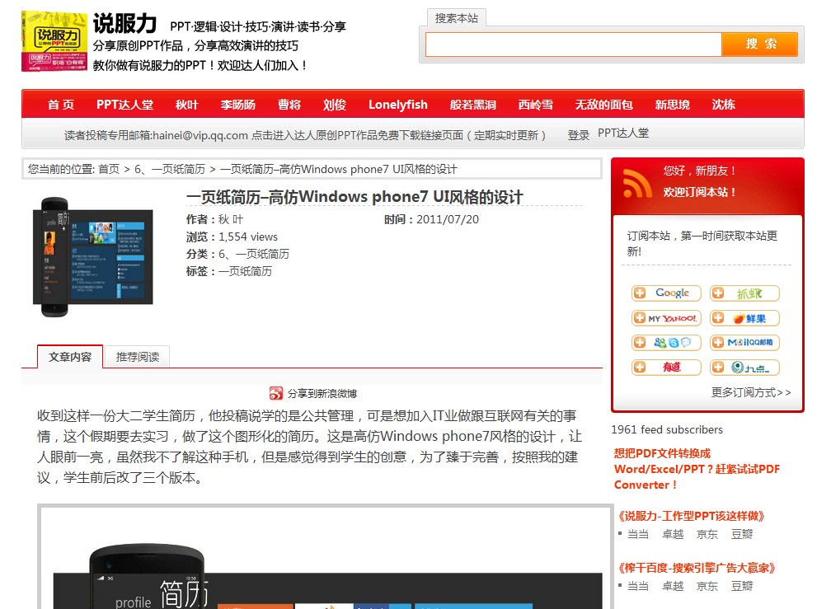Select the 文章内容 tab
The image size is (831, 609).
click(x=70, y=357)
